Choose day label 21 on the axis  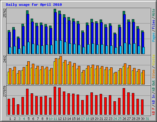(101, 119)
